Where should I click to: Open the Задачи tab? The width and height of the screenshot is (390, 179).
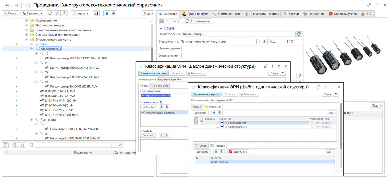(x=290, y=14)
